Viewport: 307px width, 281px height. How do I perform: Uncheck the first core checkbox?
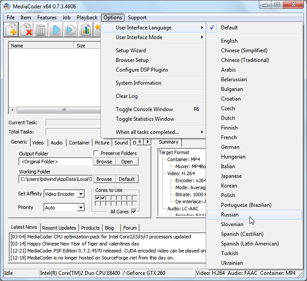[x=97, y=198]
